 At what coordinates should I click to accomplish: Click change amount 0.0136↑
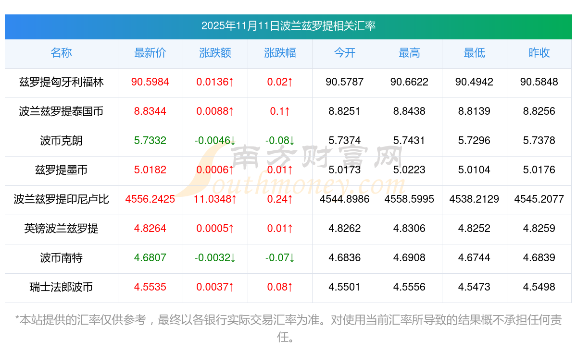(x=215, y=82)
